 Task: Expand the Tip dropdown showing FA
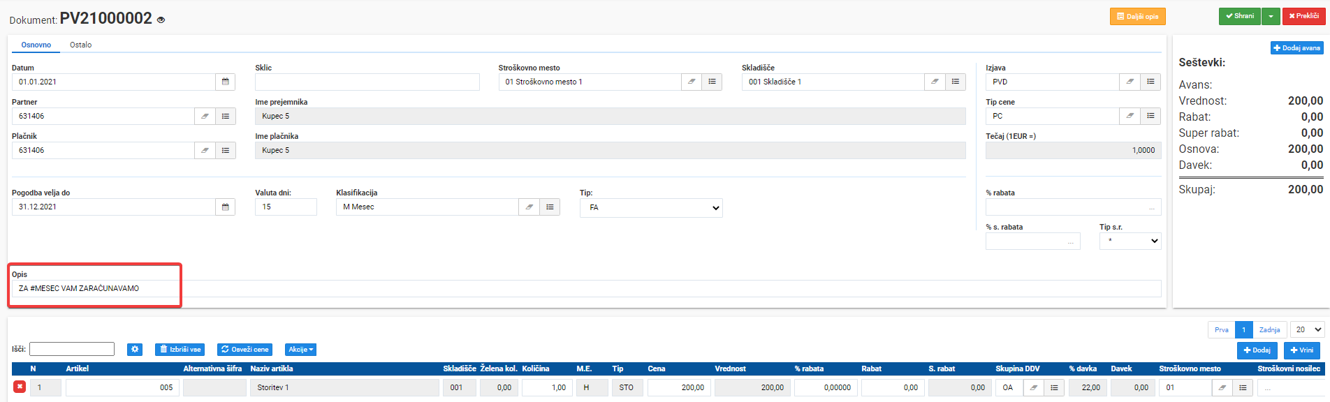click(x=651, y=208)
